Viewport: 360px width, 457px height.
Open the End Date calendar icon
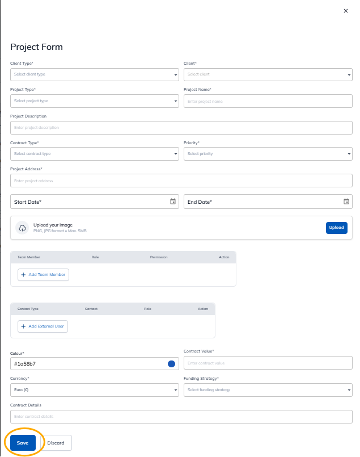[x=346, y=202]
